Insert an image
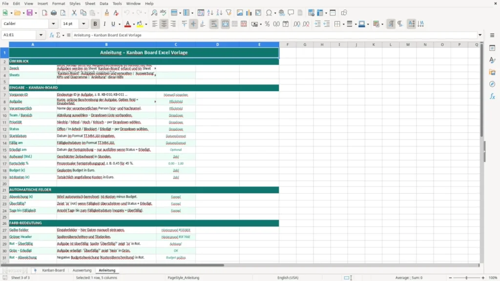The width and height of the screenshot is (500, 281). [x=240, y=13]
